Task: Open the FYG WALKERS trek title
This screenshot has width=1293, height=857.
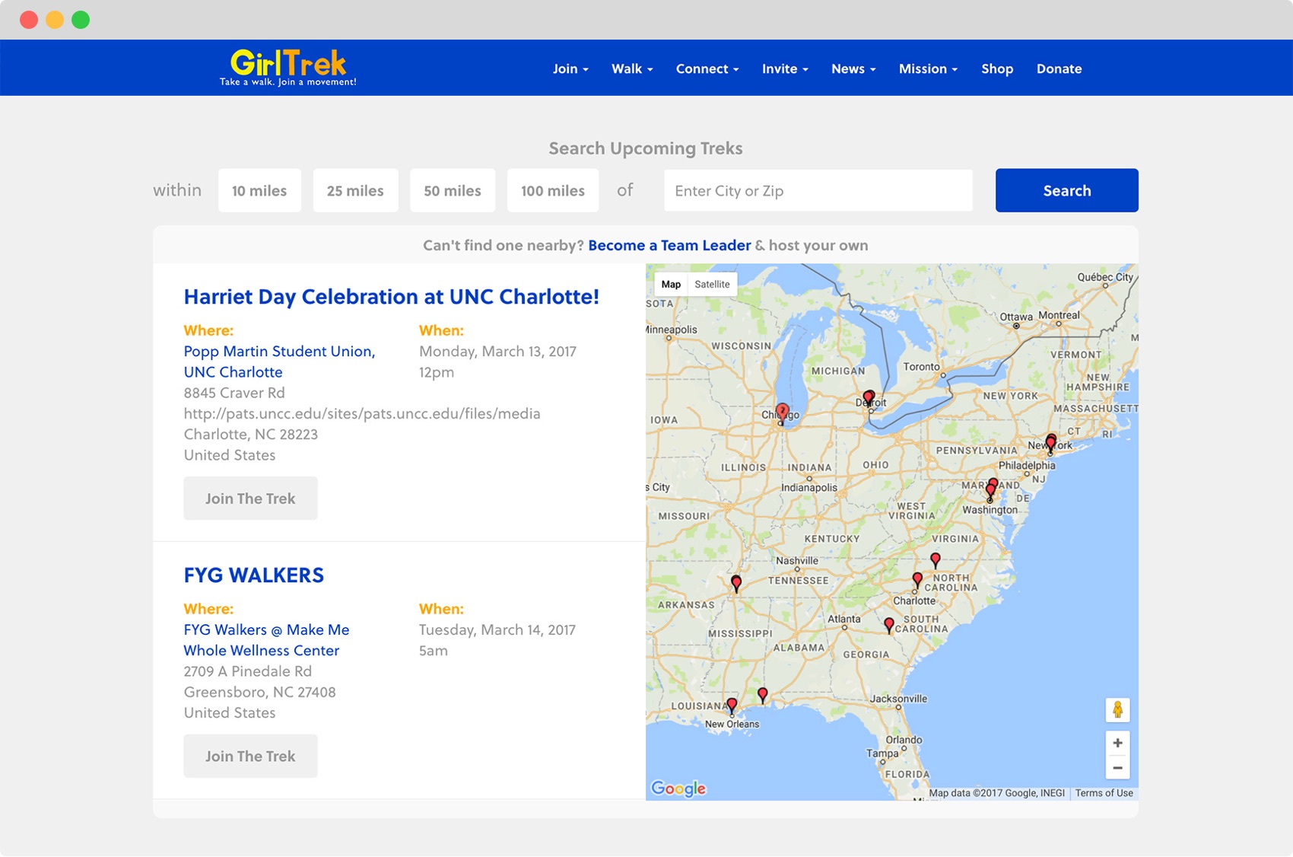Action: [254, 575]
